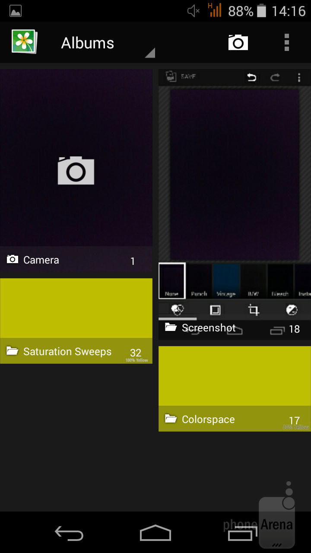Tap the muted sound status icon
The height and width of the screenshot is (553, 311).
tap(193, 11)
